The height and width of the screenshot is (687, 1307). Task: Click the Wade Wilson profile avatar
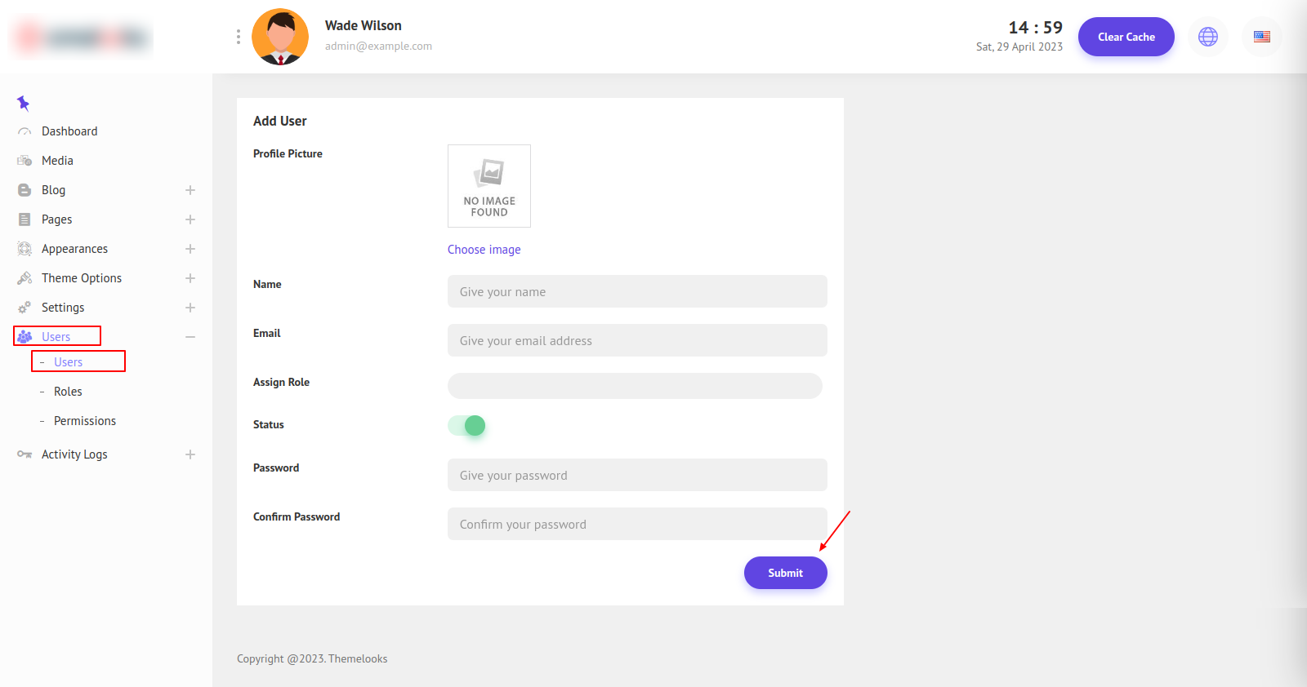pos(280,37)
